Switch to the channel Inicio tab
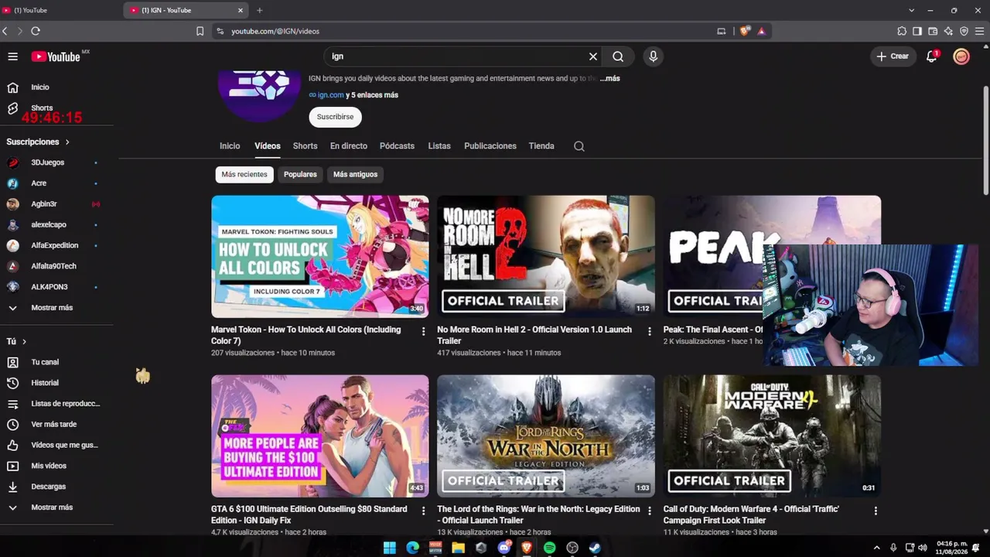This screenshot has height=557, width=990. click(230, 146)
